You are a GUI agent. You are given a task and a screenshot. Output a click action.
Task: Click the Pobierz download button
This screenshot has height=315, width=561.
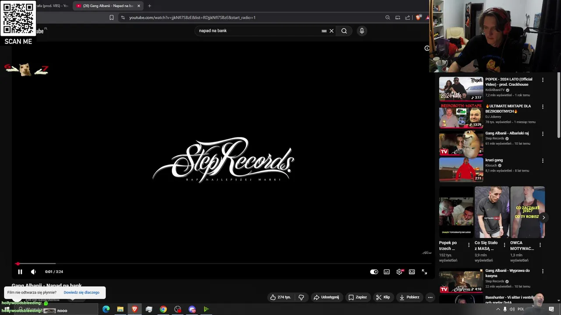(409, 297)
